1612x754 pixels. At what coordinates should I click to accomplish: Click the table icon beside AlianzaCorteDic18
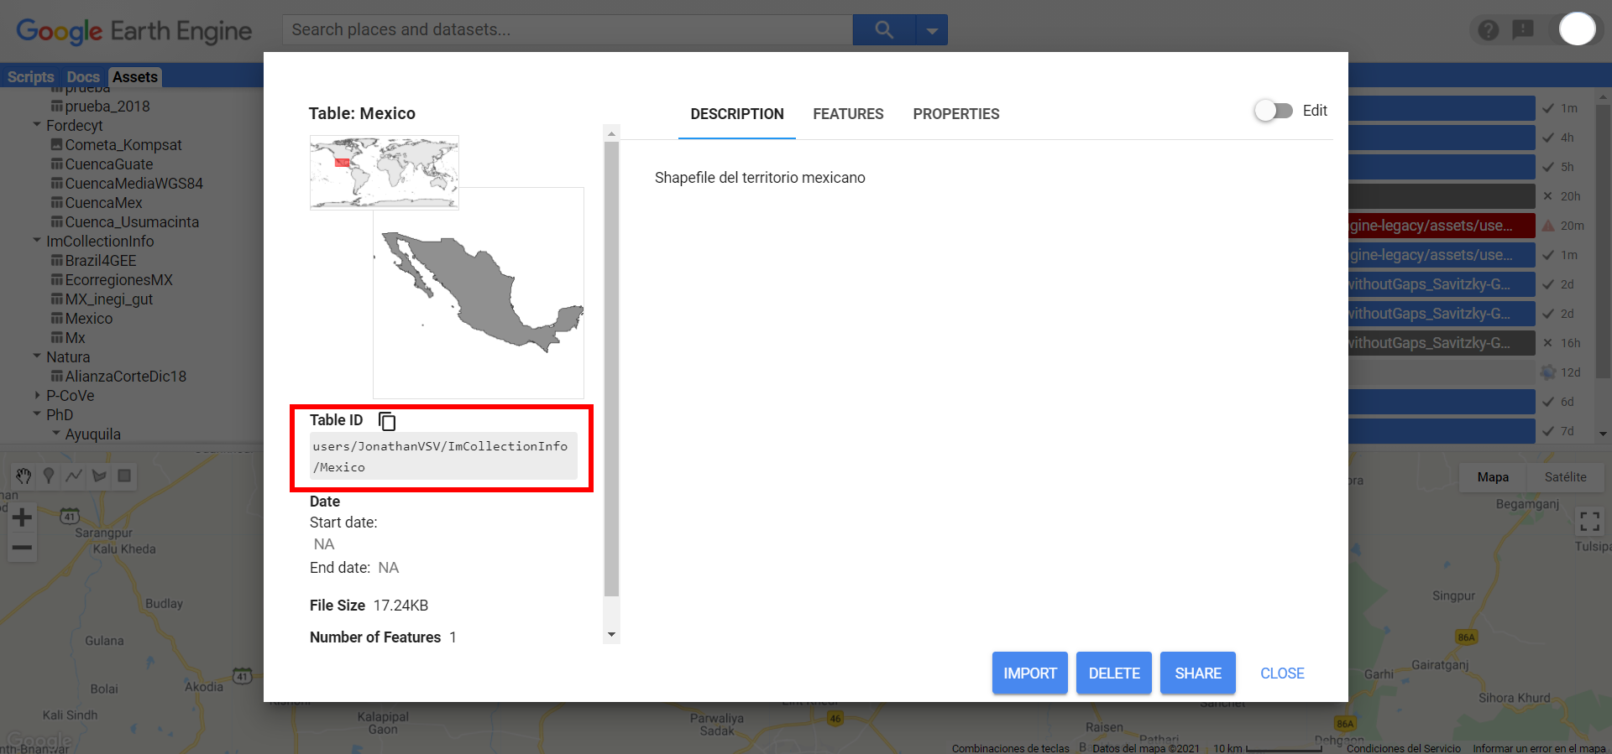(x=57, y=376)
